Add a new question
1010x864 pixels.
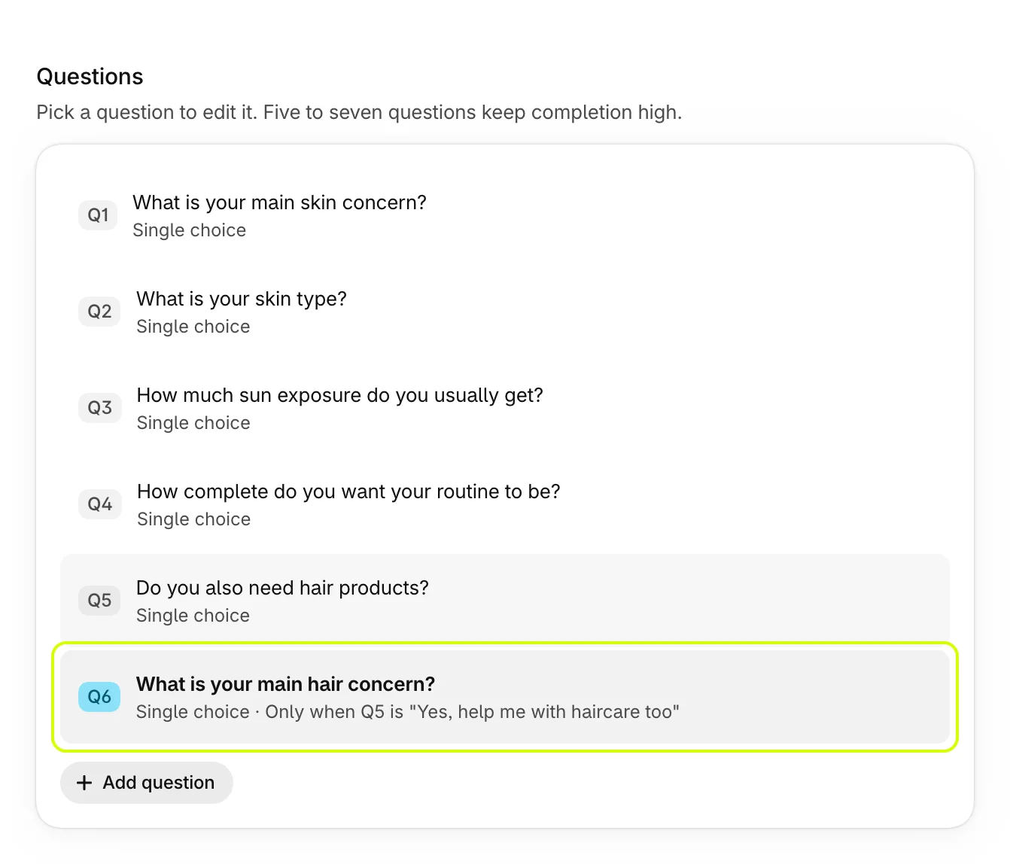pyautogui.click(x=147, y=783)
